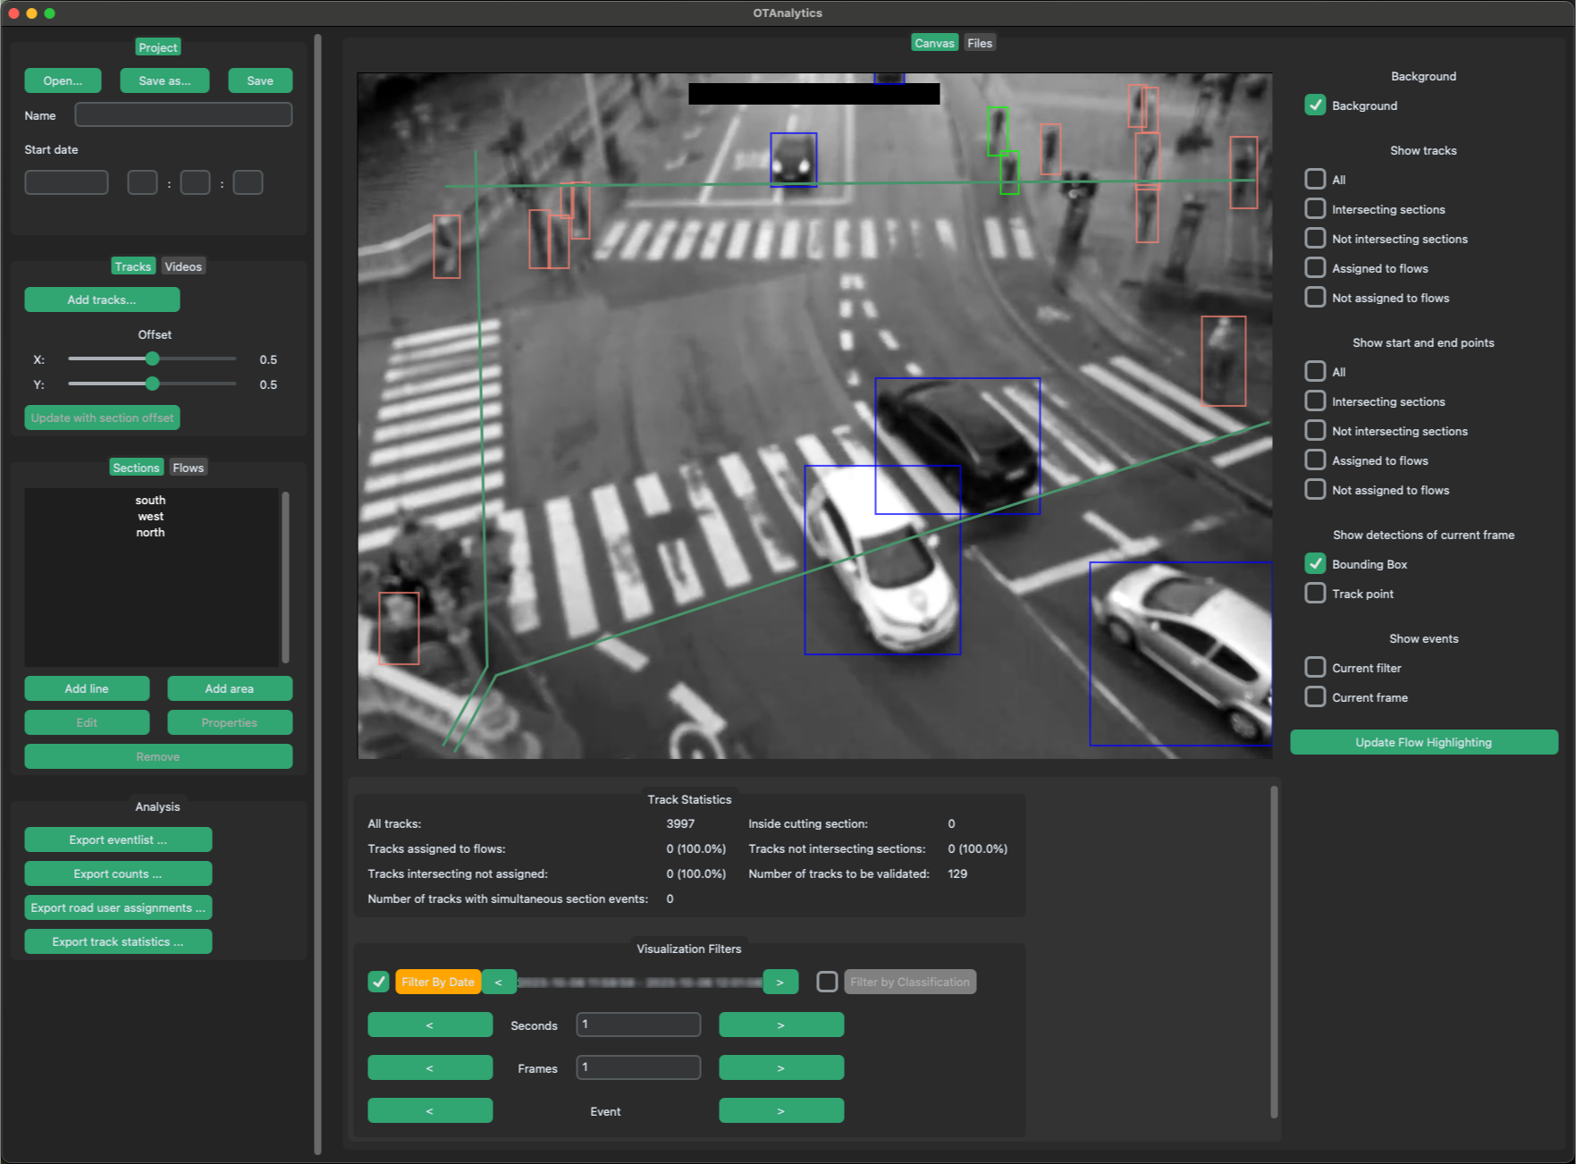The height and width of the screenshot is (1164, 1576).
Task: Click 'Update Flow Highlighting'
Action: coord(1422,741)
